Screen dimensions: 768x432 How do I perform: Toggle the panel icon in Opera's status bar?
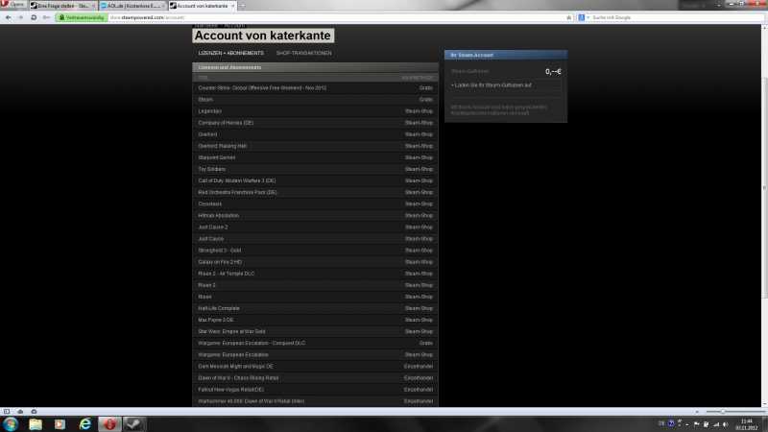click(7, 412)
